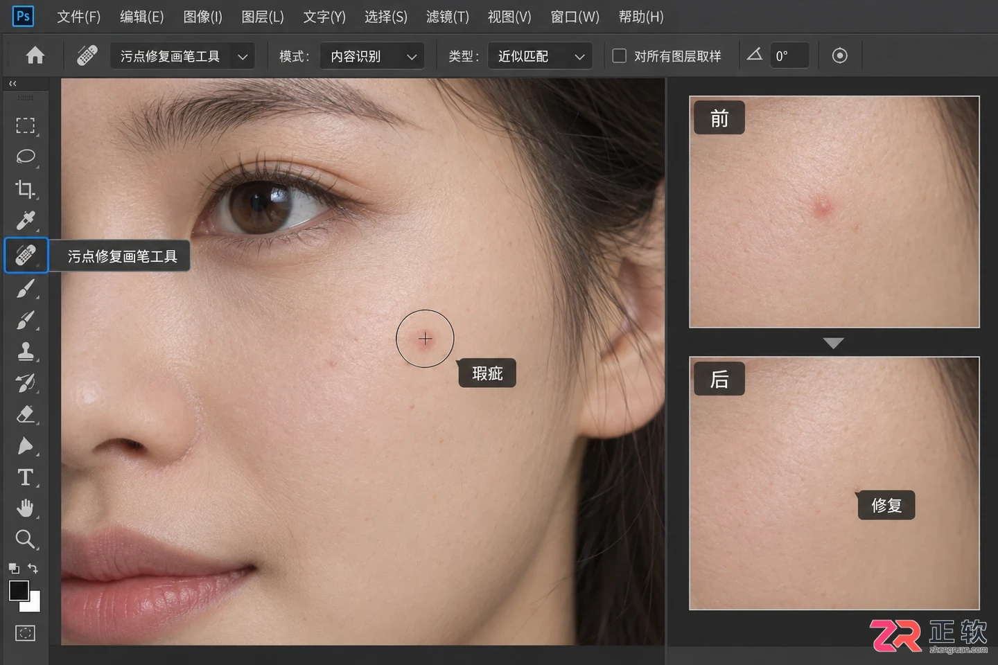
Task: Select the Lasso tool
Action: pyautogui.click(x=26, y=157)
